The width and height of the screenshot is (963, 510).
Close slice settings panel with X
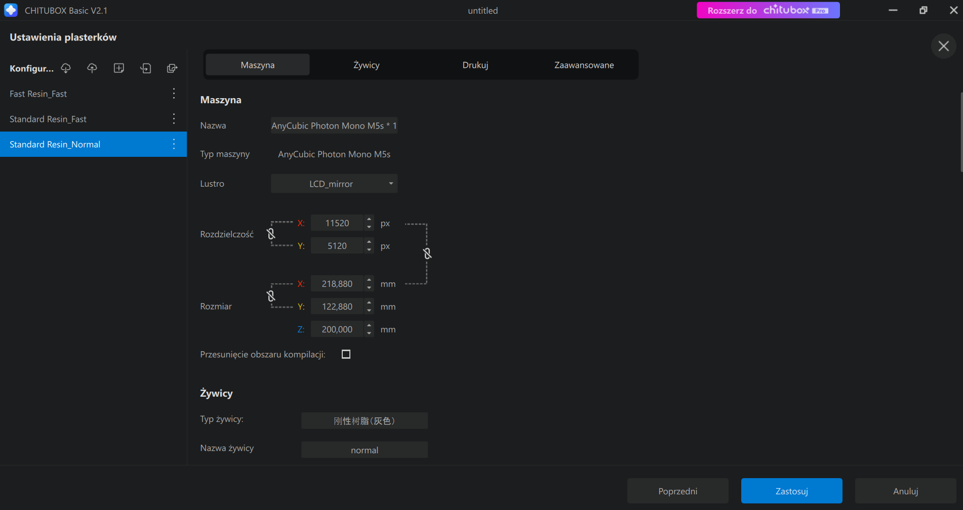(x=943, y=46)
